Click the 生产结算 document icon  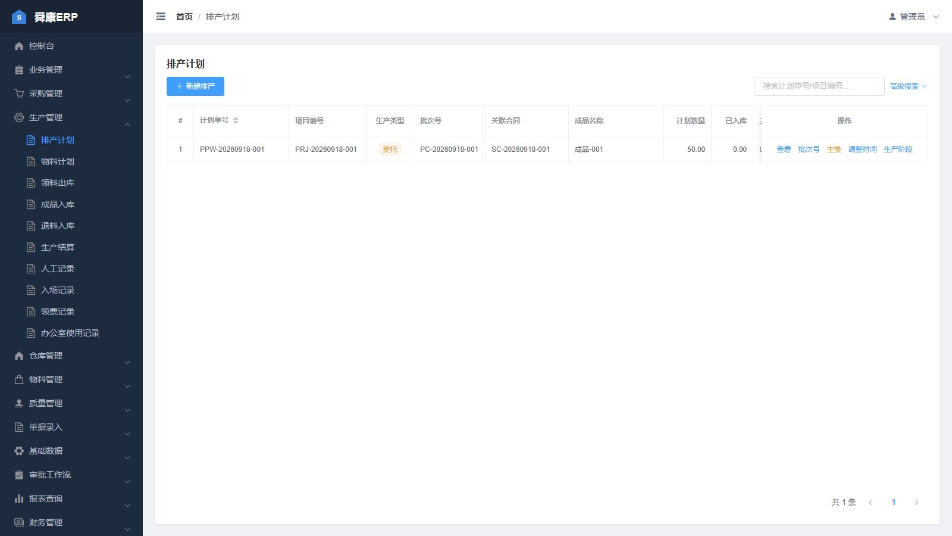(x=31, y=247)
